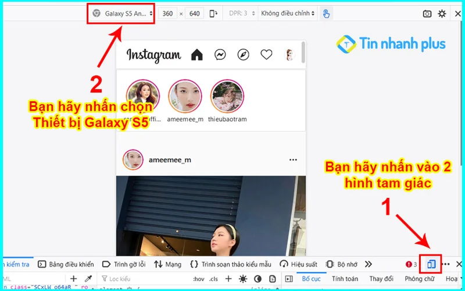Viewport: 465px width, 291px height.
Task: Open the Galaxy S5 device selector dropdown
Action: (123, 13)
